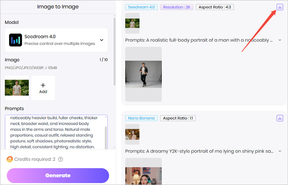Click the Aspect Ratio : 1:1 tag

[178, 118]
